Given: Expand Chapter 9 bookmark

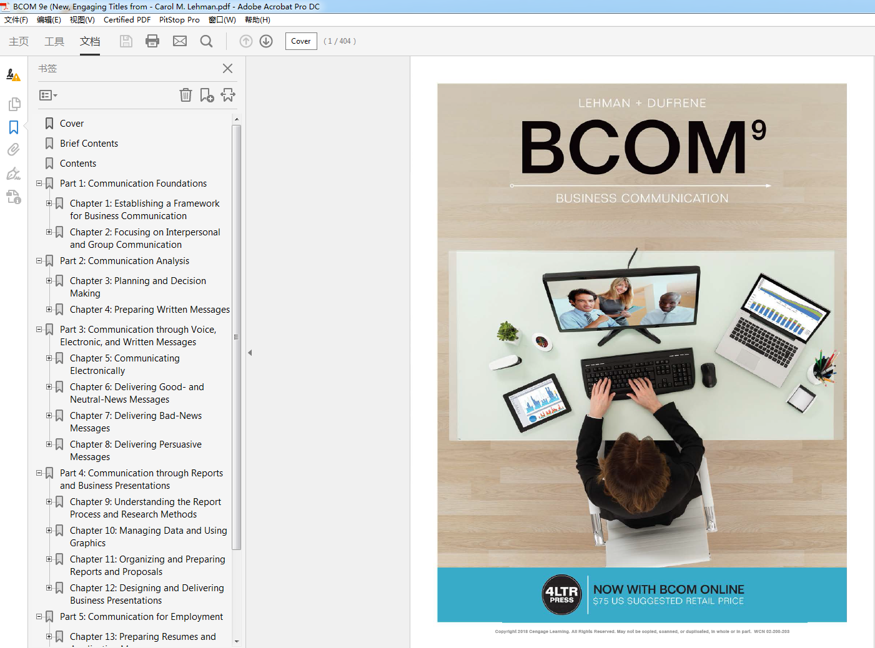Looking at the screenshot, I should point(49,502).
